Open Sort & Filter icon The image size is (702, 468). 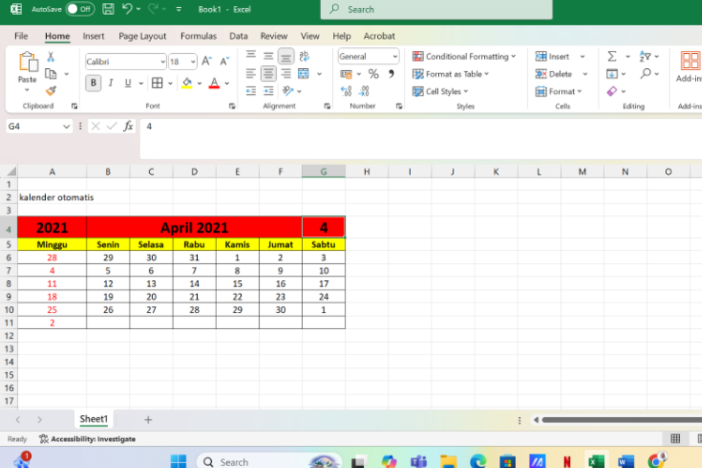[x=645, y=56]
